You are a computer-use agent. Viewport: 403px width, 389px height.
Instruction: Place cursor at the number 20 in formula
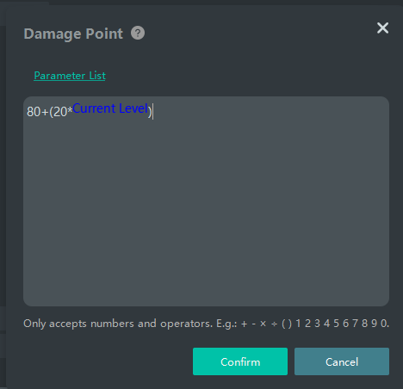pos(60,112)
